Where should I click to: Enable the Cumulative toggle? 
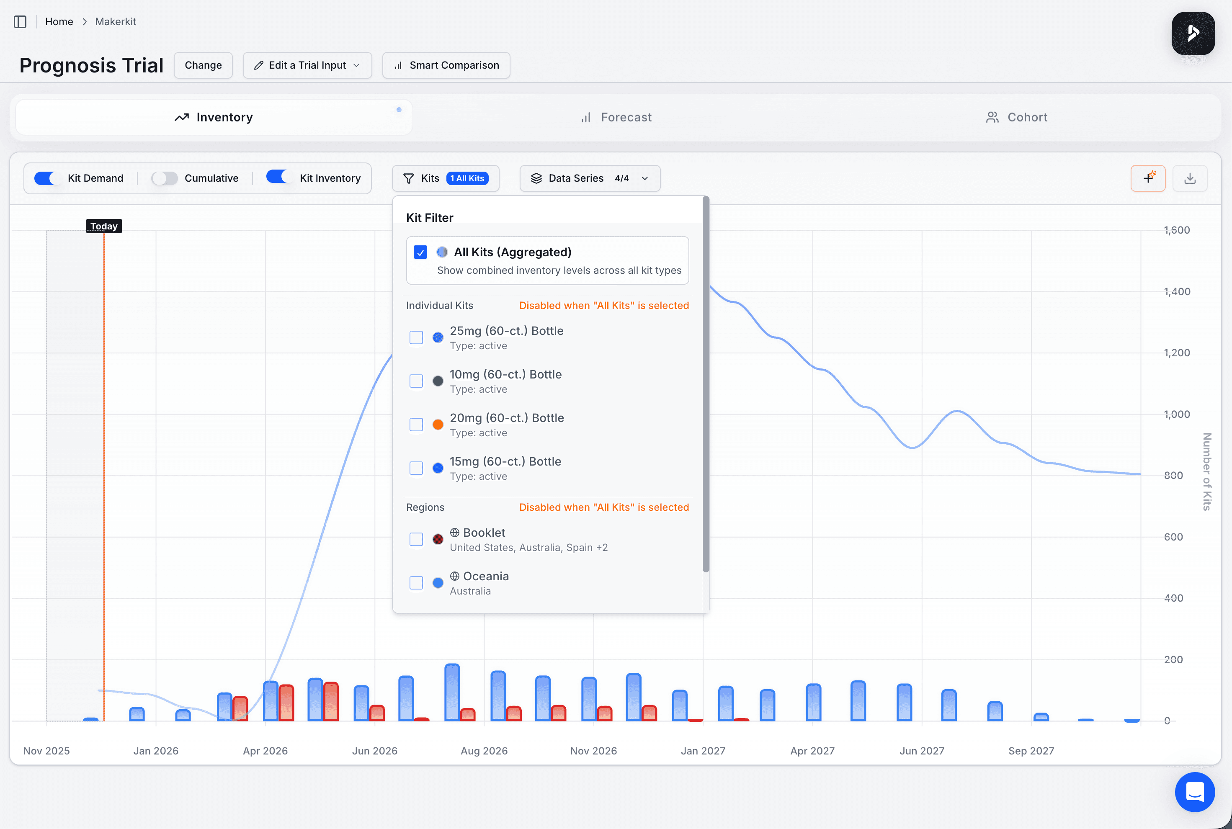(165, 178)
